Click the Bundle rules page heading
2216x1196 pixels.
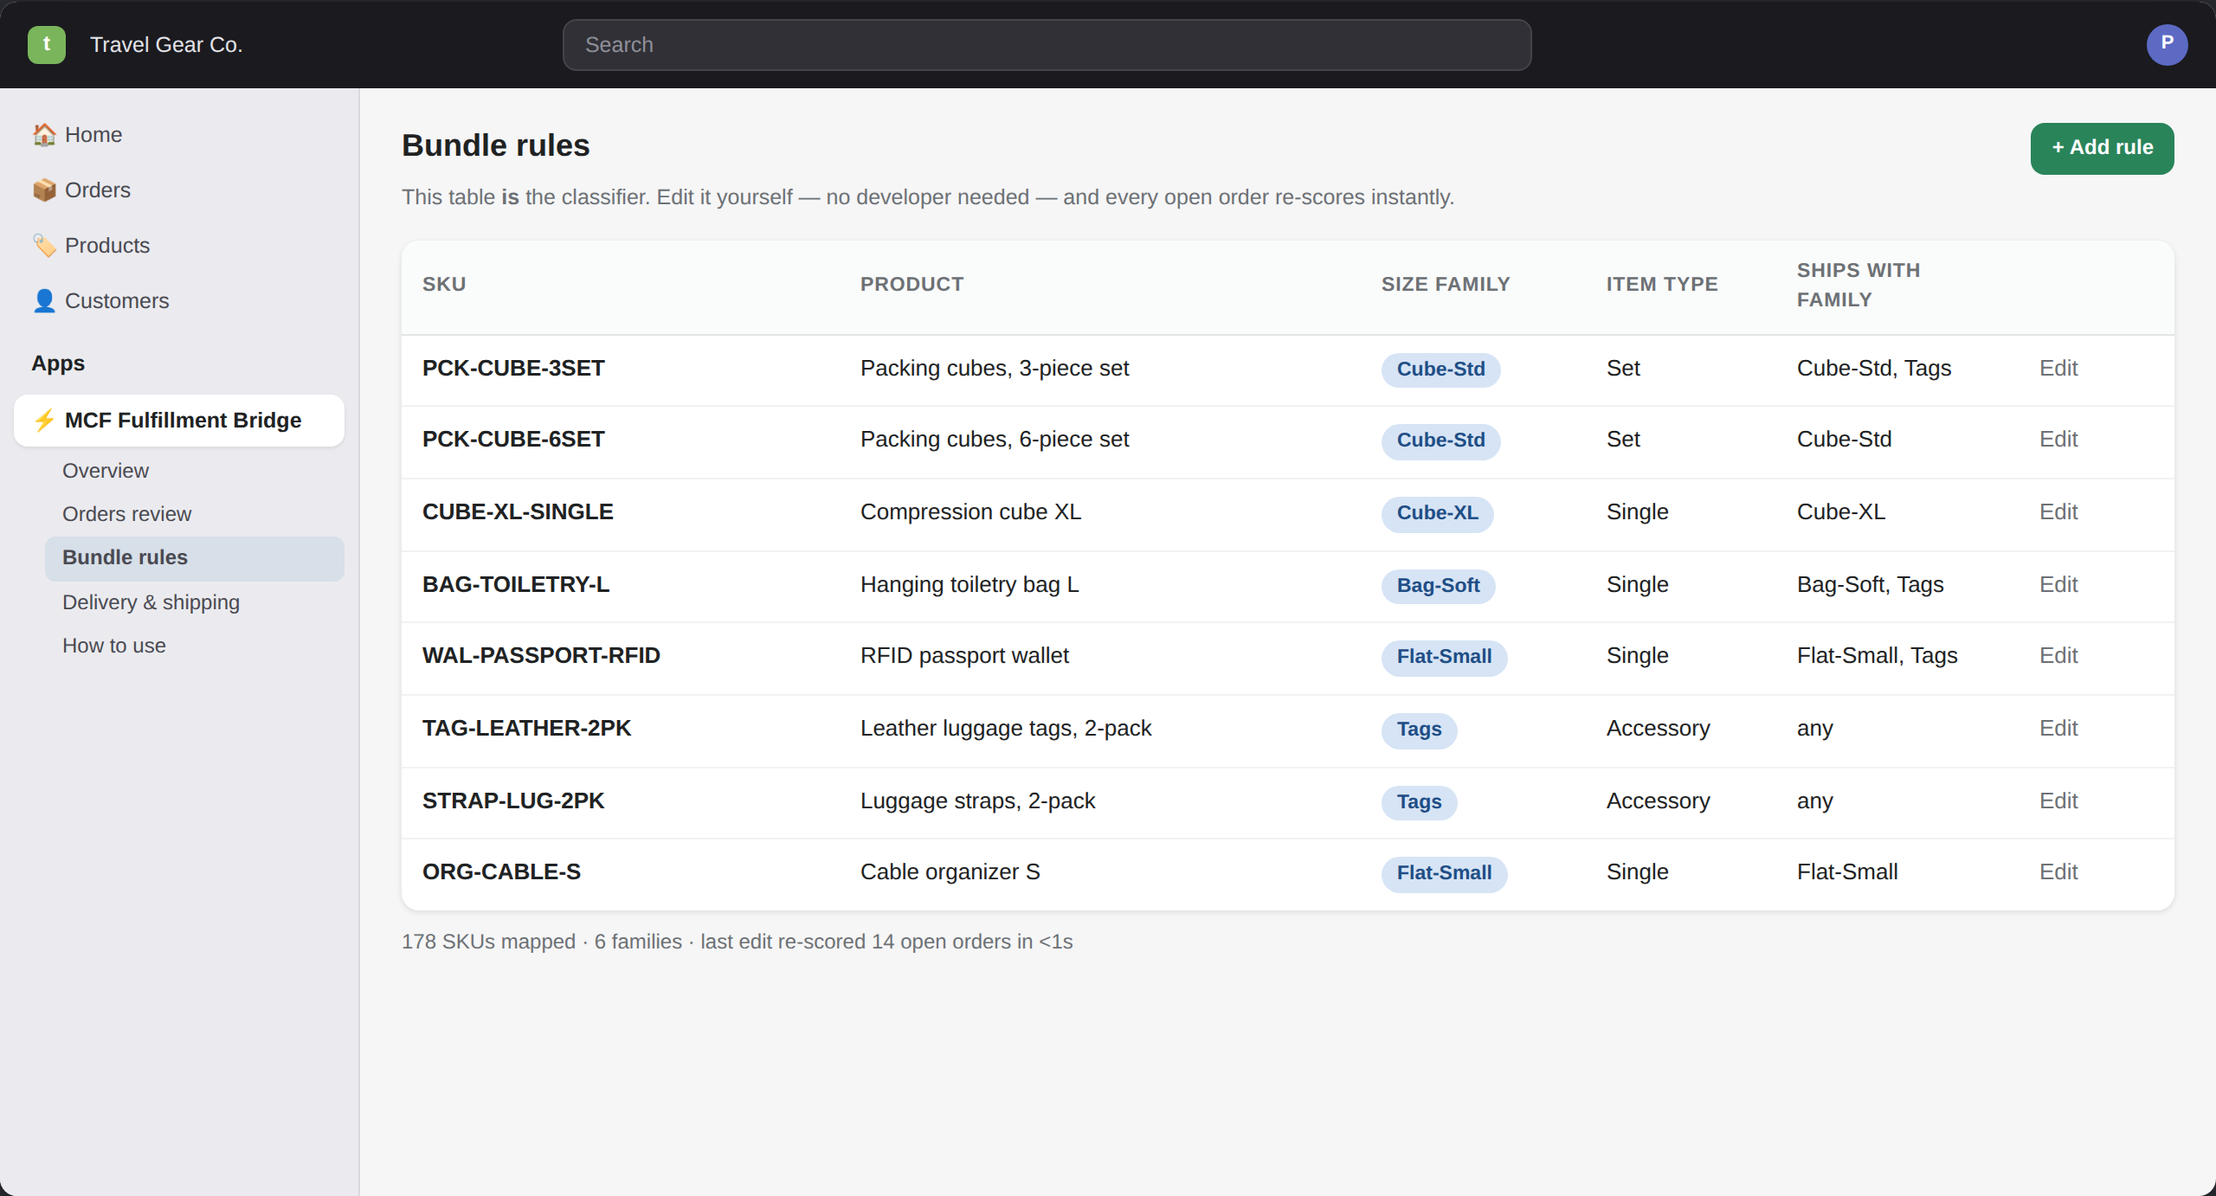[495, 146]
